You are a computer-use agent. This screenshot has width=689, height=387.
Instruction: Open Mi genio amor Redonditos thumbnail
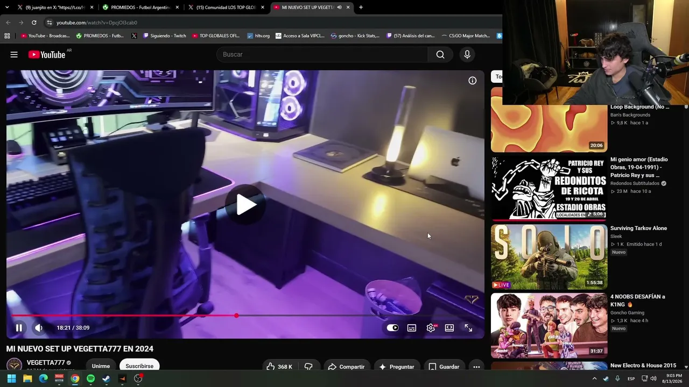coord(549,189)
